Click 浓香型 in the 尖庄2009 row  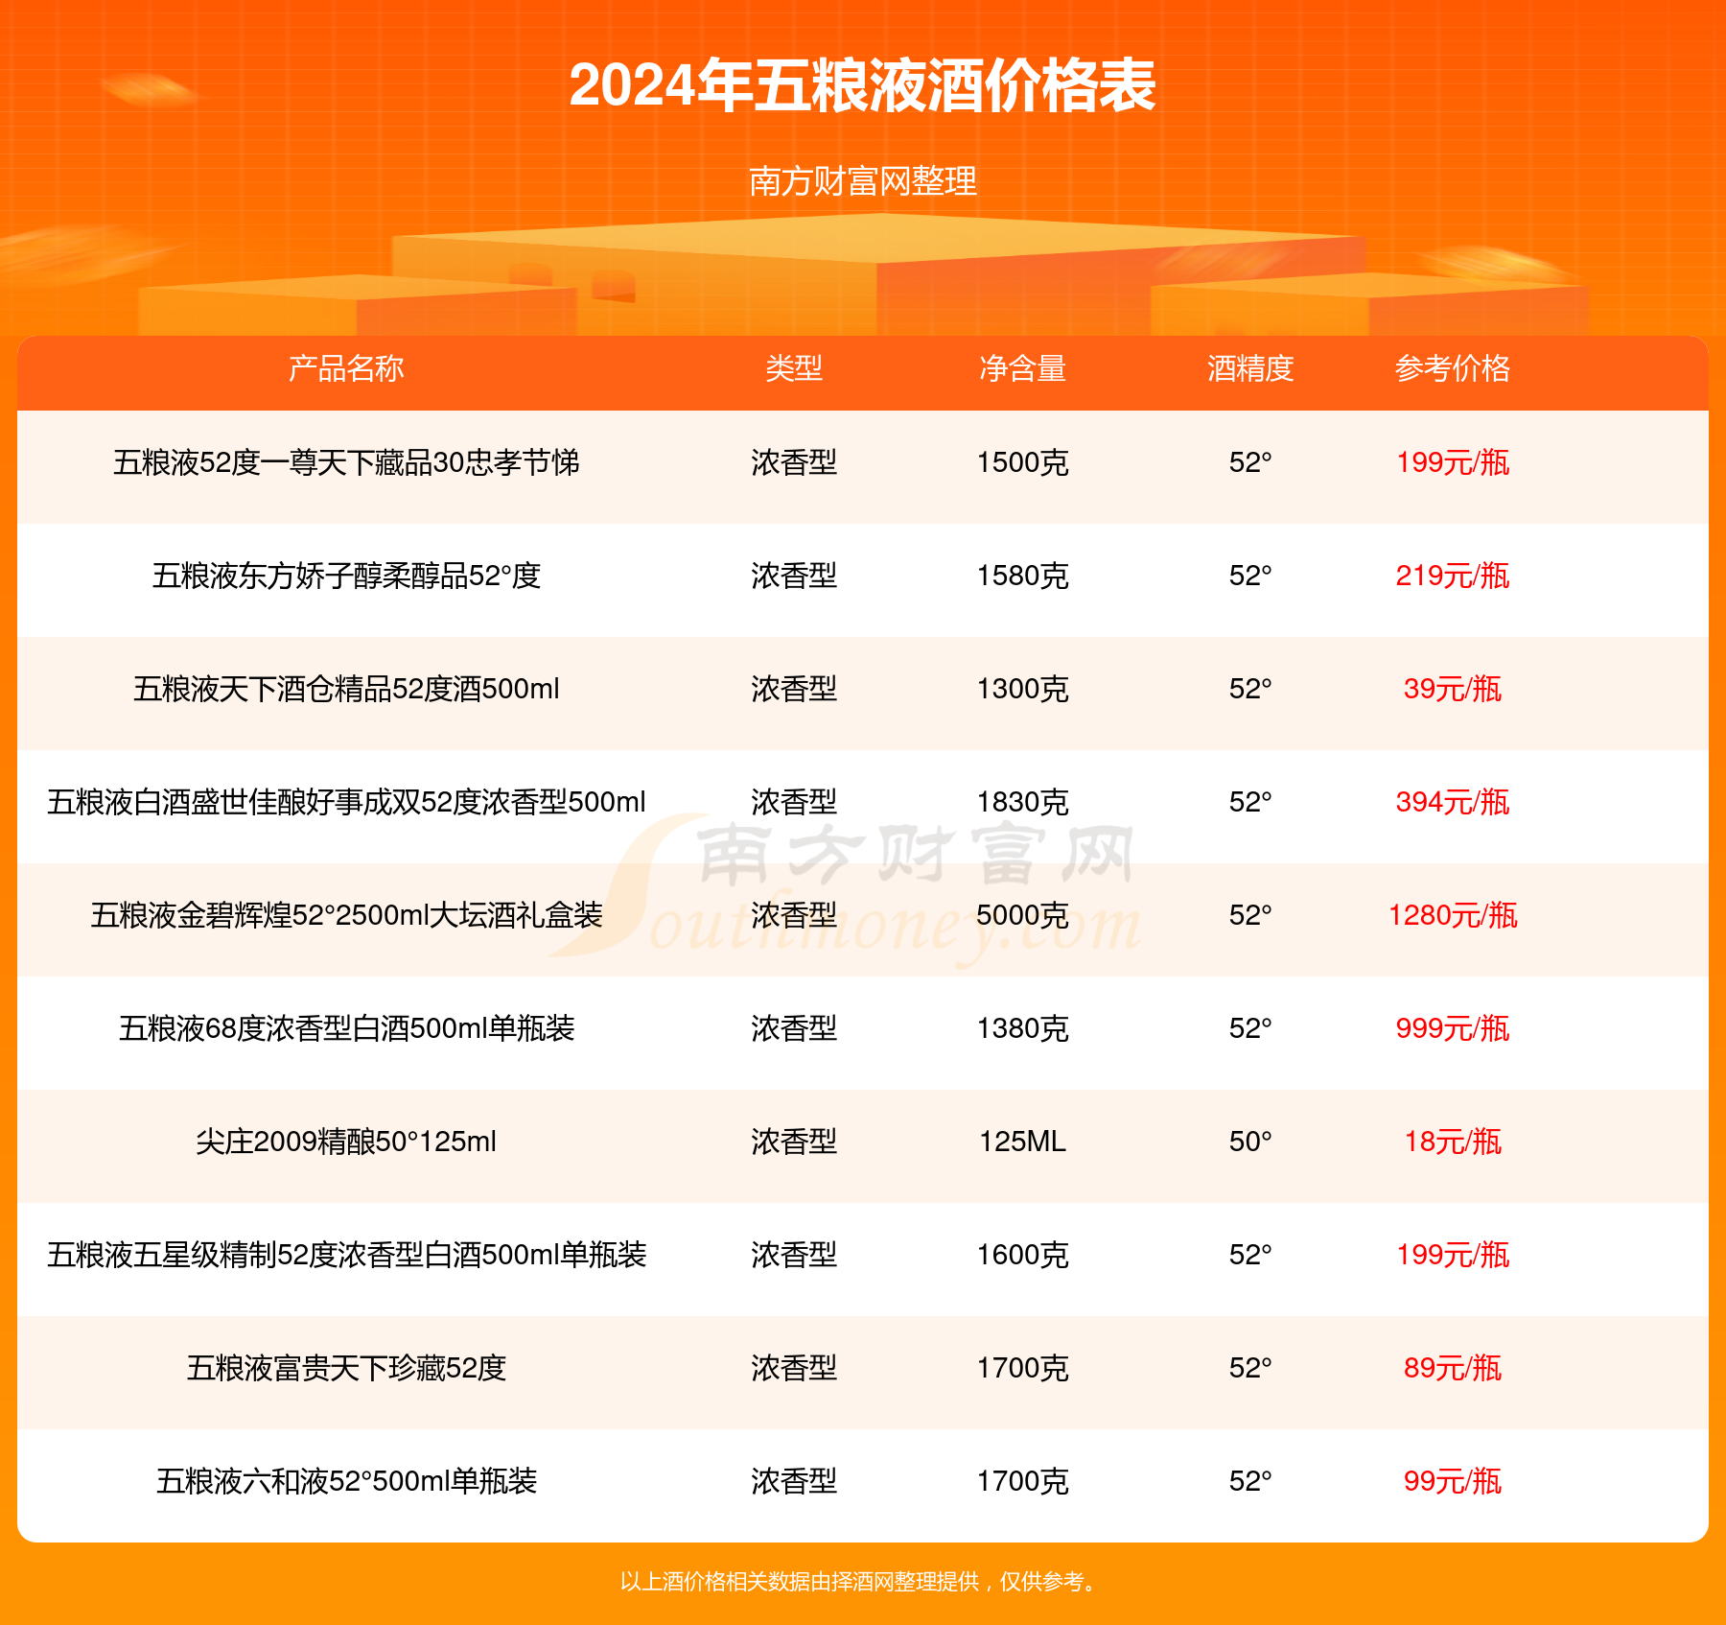794,1142
